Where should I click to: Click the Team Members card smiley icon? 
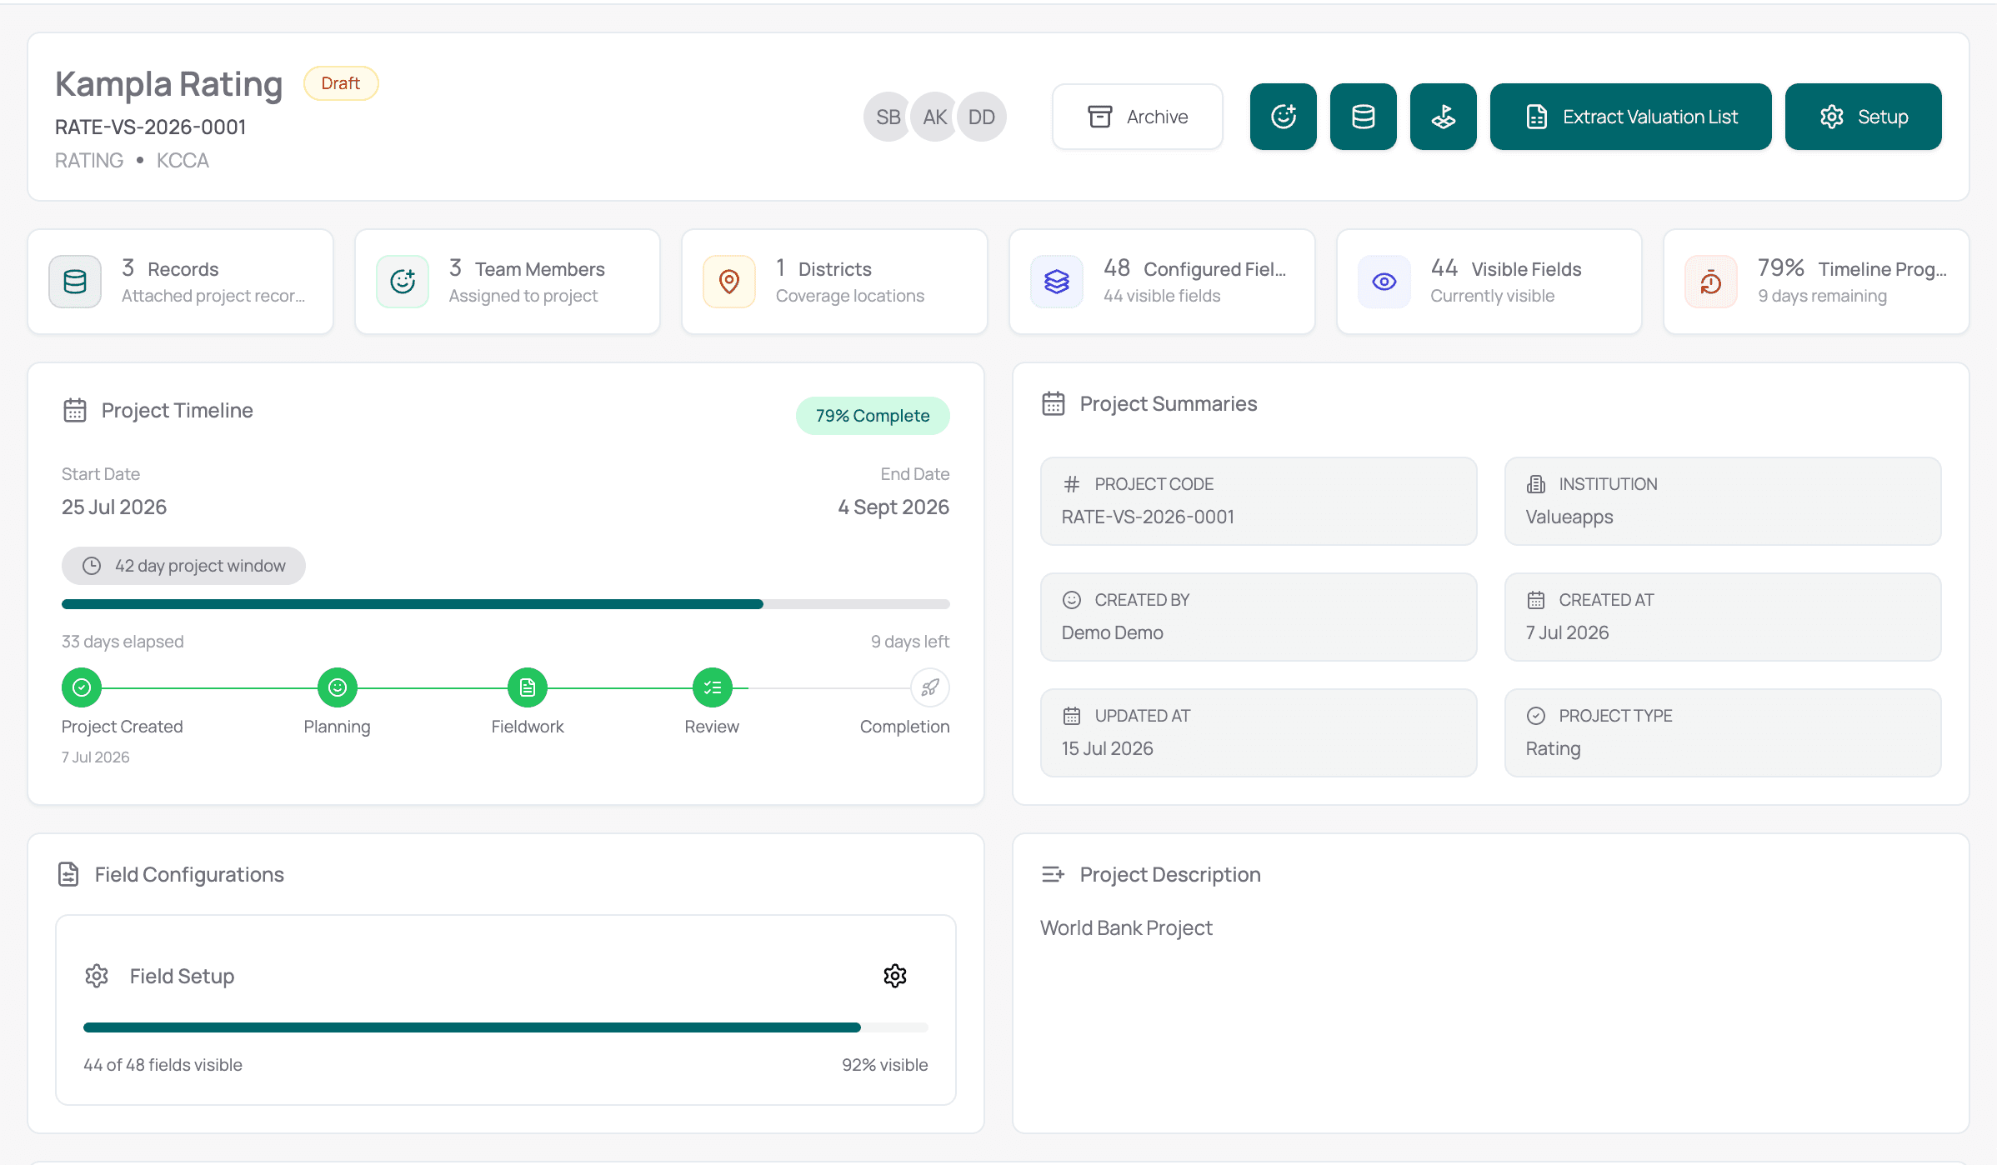tap(403, 282)
